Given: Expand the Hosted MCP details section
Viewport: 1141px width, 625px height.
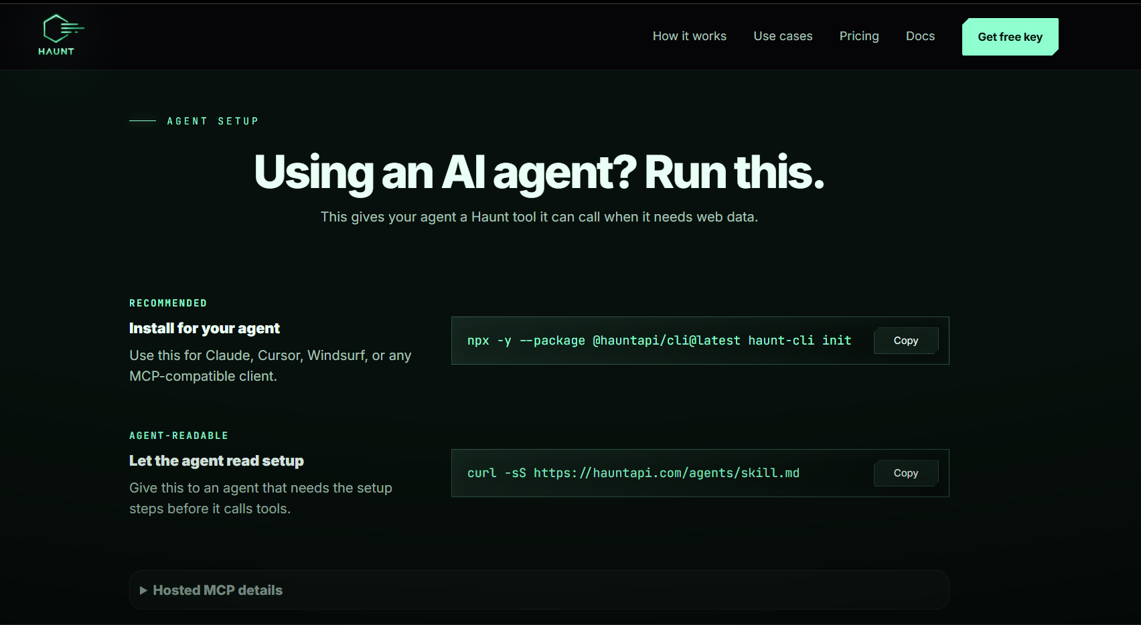Looking at the screenshot, I should [x=539, y=590].
